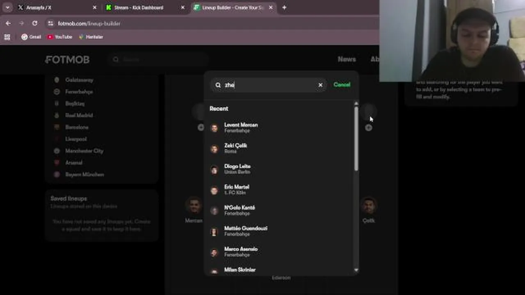Click the Çelik player on the pitch
The width and height of the screenshot is (525, 295).
[368, 210]
